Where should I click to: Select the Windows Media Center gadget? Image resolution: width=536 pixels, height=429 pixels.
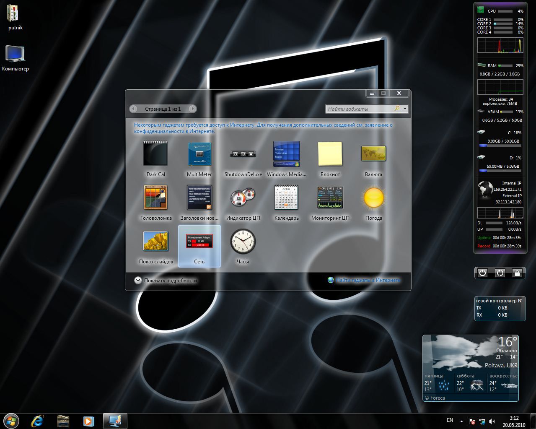tap(286, 153)
